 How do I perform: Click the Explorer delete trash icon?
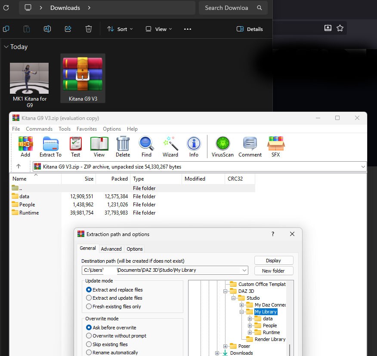click(x=89, y=29)
